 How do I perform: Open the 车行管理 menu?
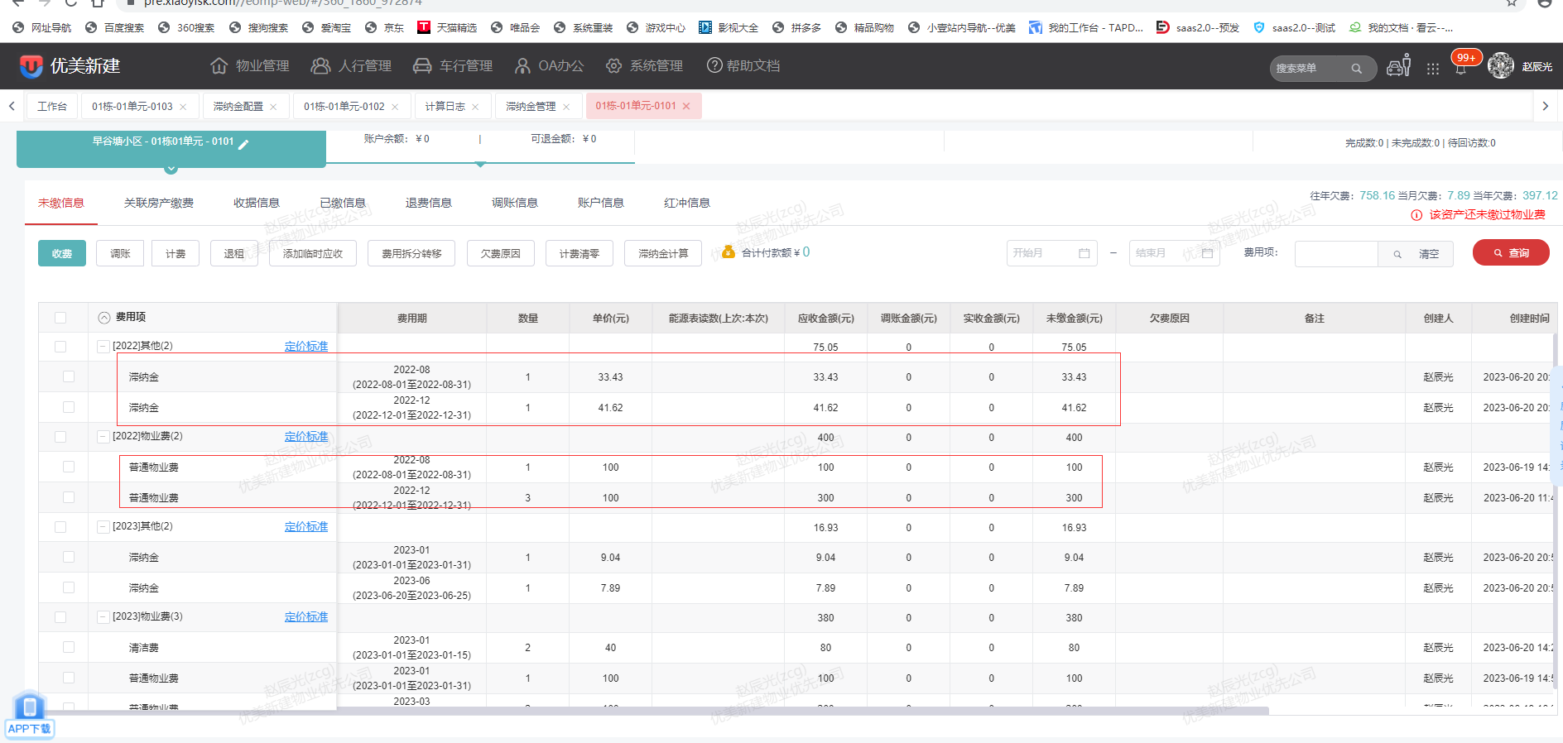[453, 66]
